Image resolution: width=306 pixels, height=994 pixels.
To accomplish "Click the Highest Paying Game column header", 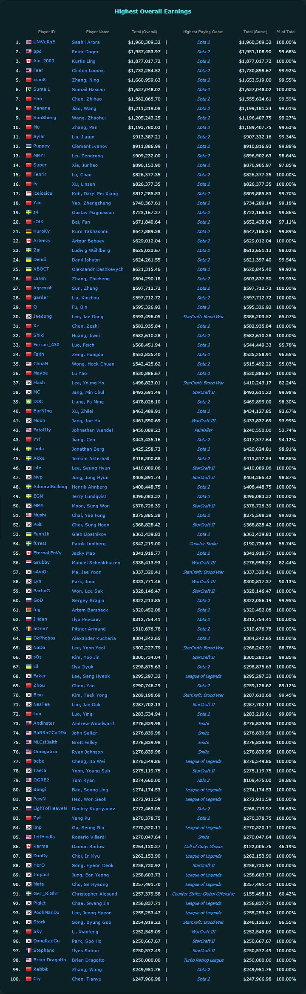I will pos(203,32).
